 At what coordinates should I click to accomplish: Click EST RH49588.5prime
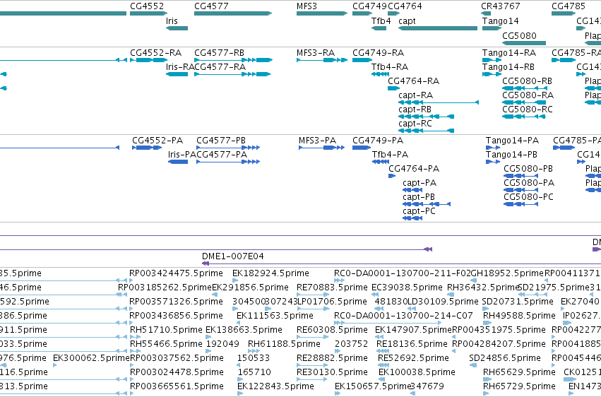coord(519,316)
